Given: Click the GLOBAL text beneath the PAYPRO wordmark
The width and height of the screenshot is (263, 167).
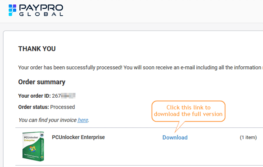Looking at the screenshot, I should tap(41, 14).
